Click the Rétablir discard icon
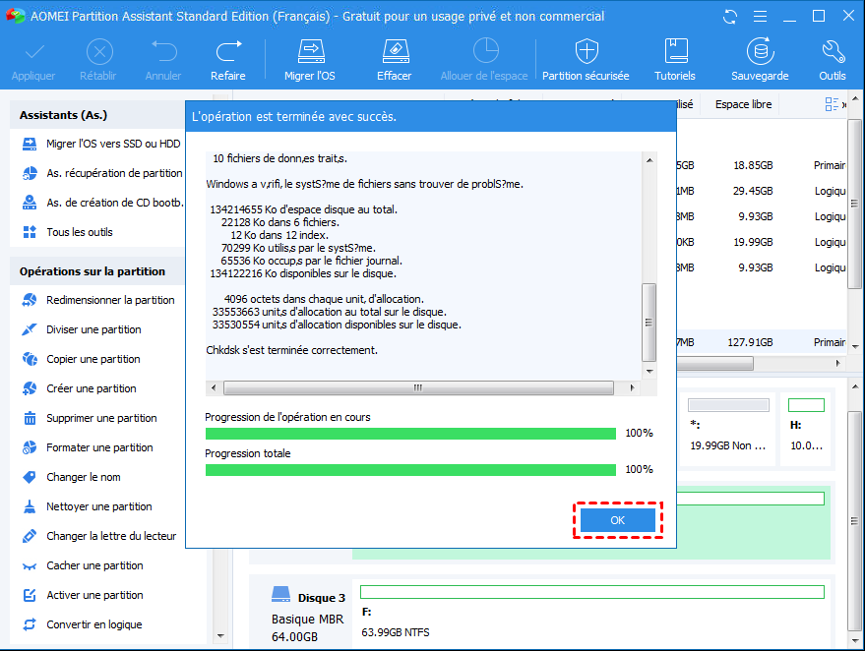The width and height of the screenshot is (865, 651). 99,53
